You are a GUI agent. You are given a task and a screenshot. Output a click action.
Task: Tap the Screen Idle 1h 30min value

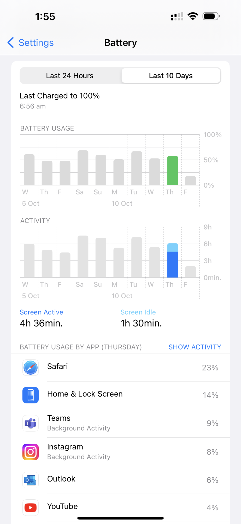141,323
